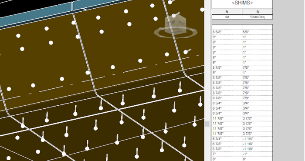This screenshot has width=305, height=161.
Task: Select schedule column header A
Action: point(227,12)
